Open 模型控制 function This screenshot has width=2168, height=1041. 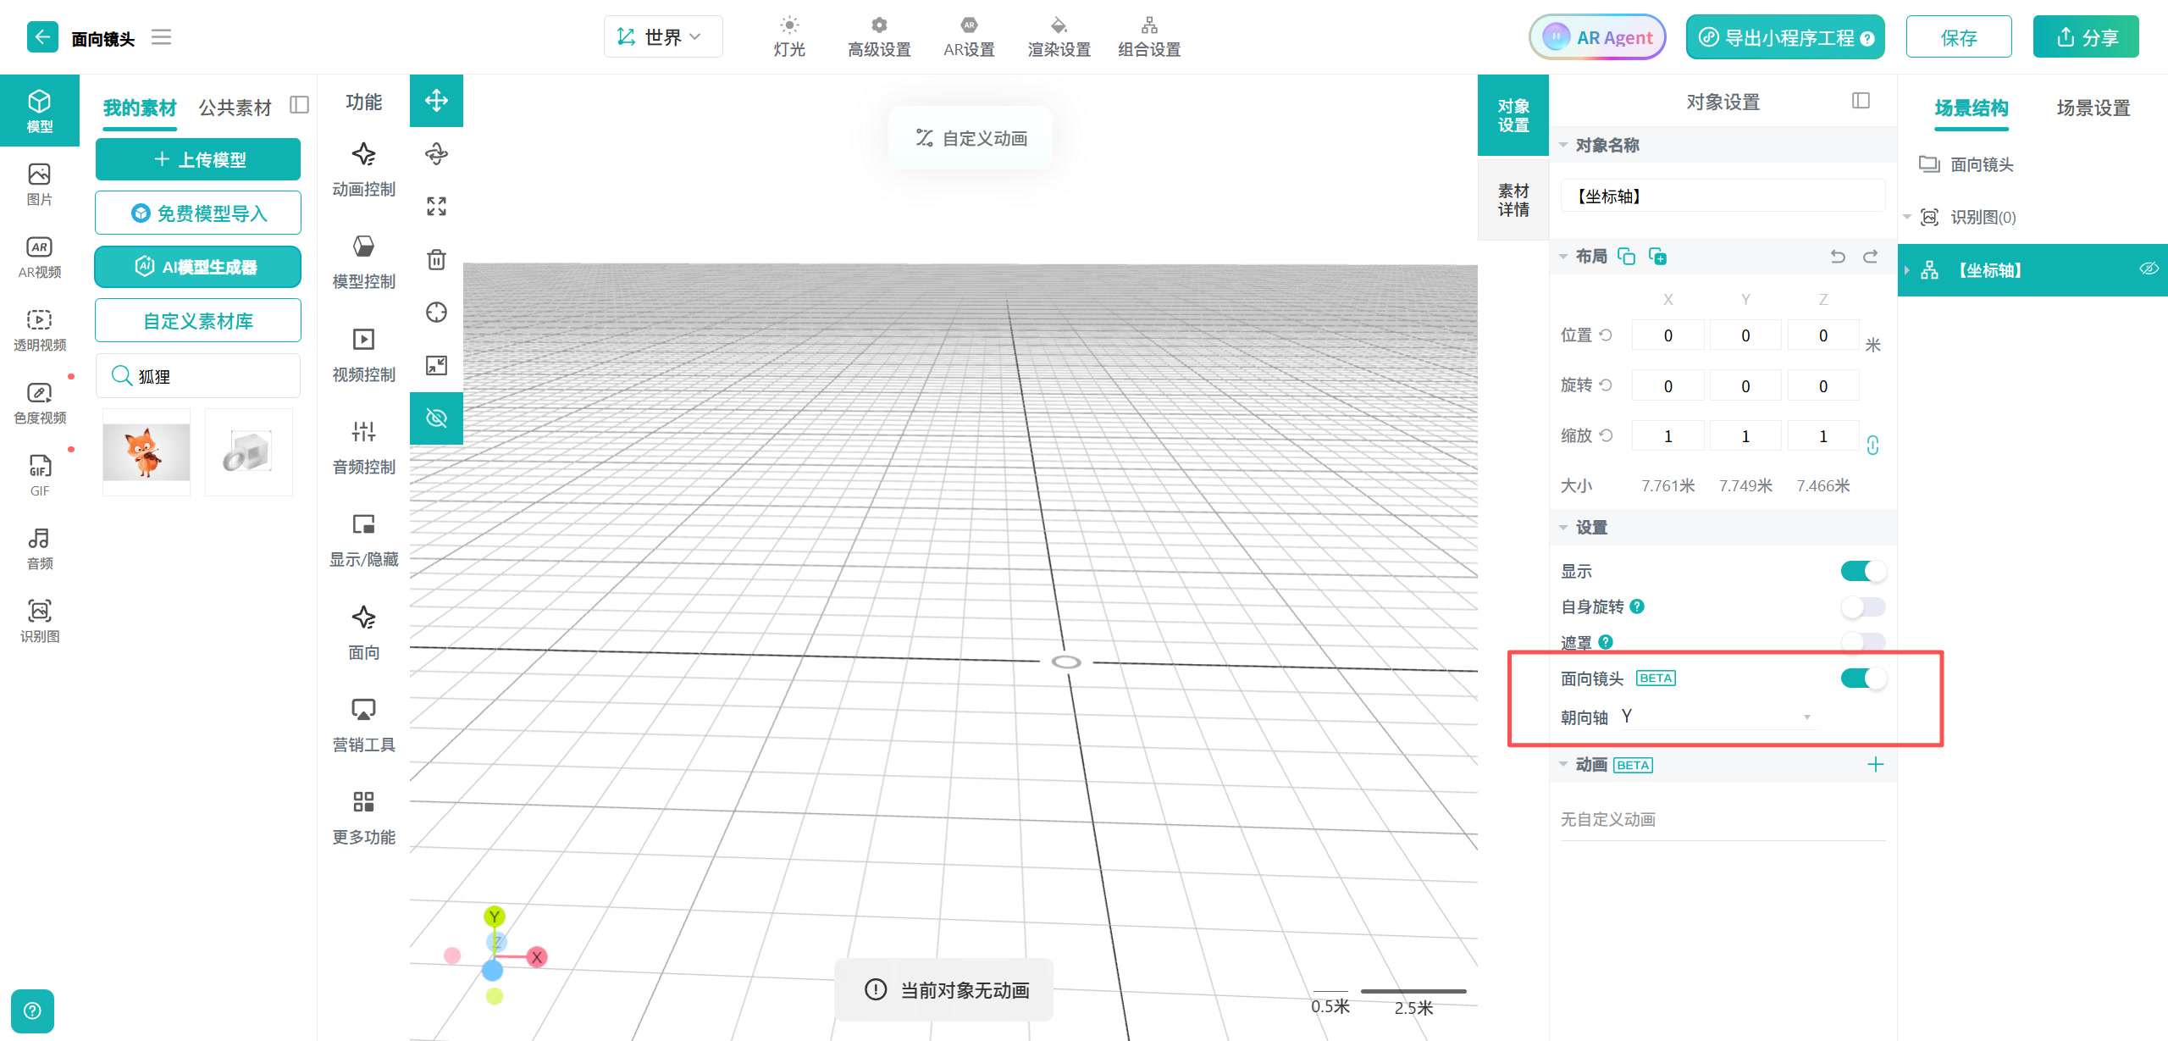363,262
